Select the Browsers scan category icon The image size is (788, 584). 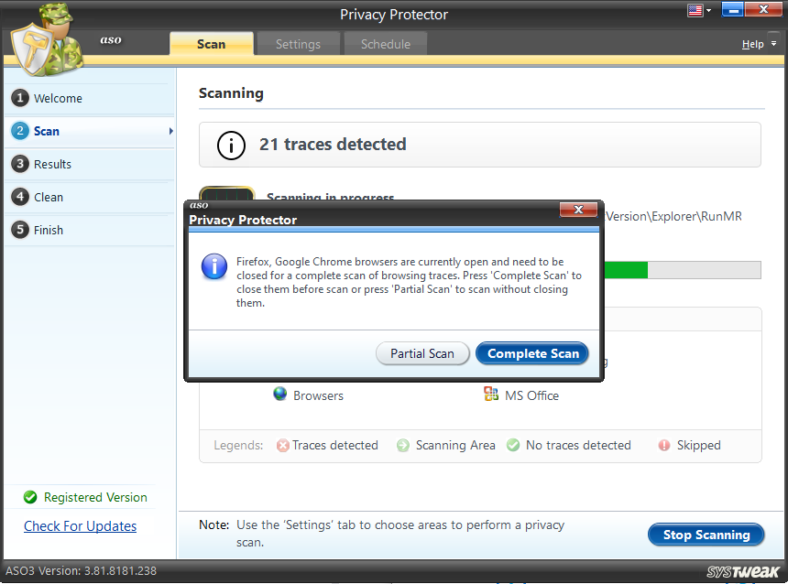[x=279, y=394]
